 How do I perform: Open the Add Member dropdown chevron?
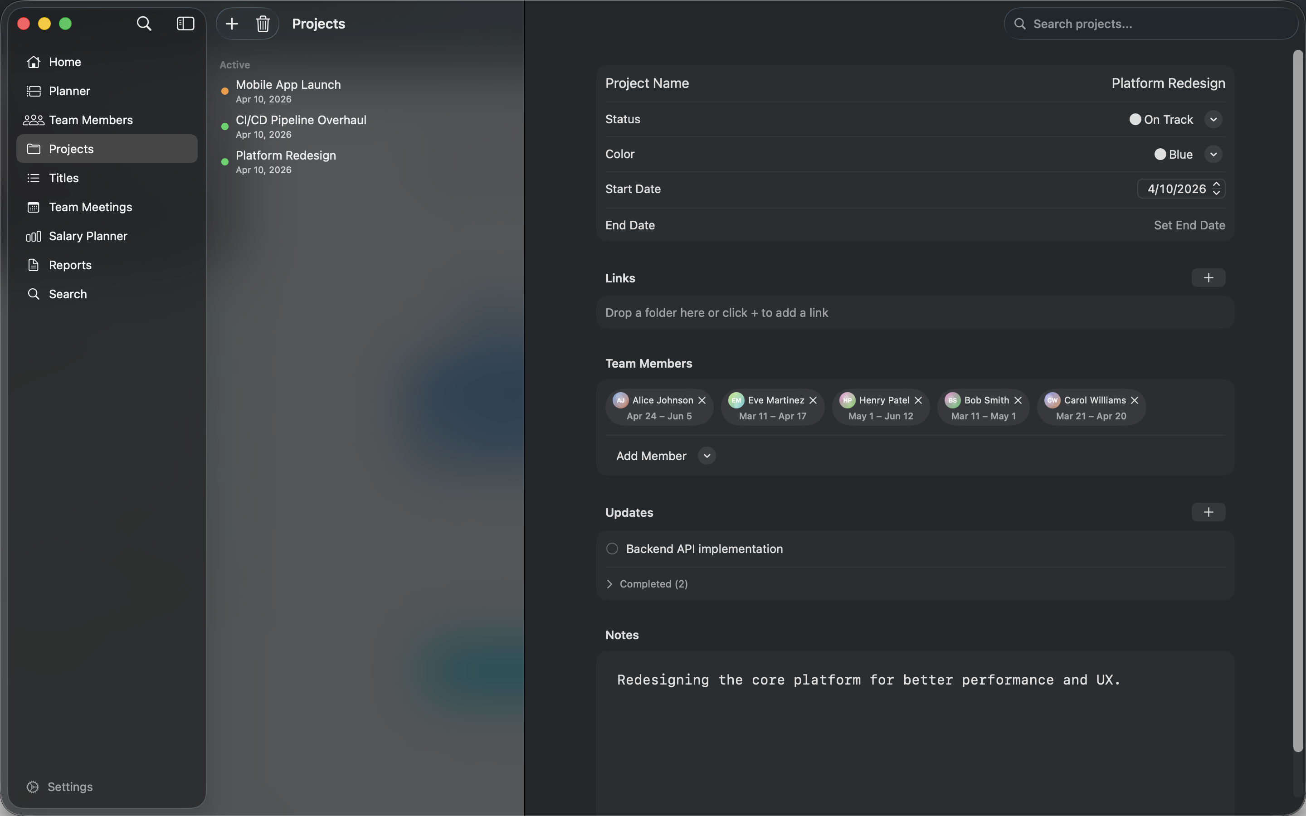click(x=707, y=456)
